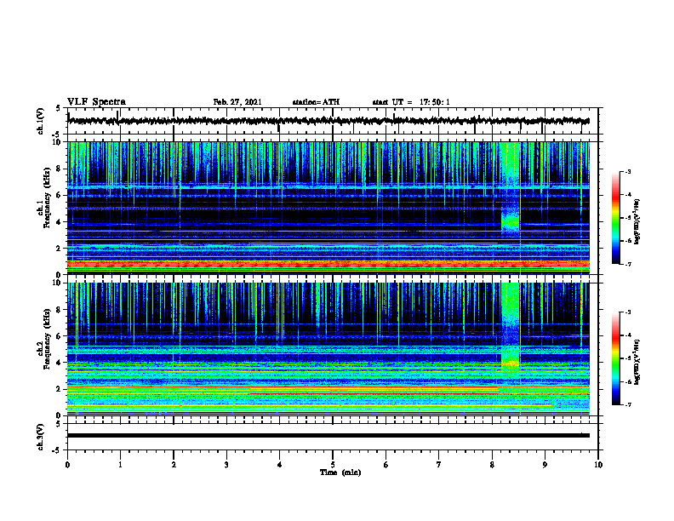This screenshot has height=521, width=674.
Task: Click the ch.1 spectrogram color scale bar
Action: [616, 218]
